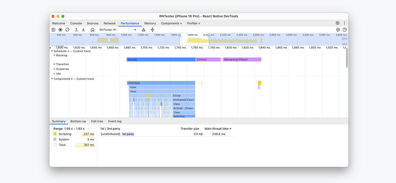Switch to the Memory tab
Image resolution: width=396 pixels, height=183 pixels.
[x=150, y=23]
